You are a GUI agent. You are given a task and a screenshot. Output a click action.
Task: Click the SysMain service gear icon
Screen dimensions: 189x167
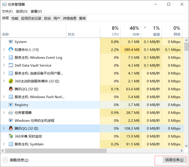[11, 144]
